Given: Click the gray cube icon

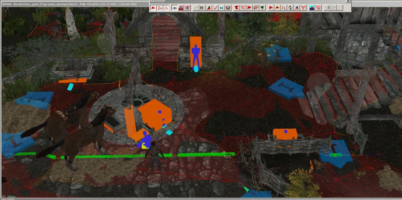Looking at the screenshot, I should coord(327,8).
